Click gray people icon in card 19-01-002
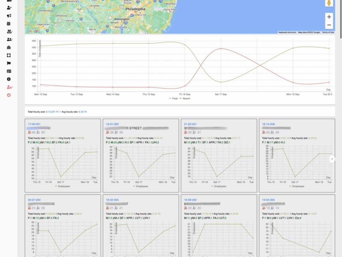342x257 pixels. tap(116, 132)
